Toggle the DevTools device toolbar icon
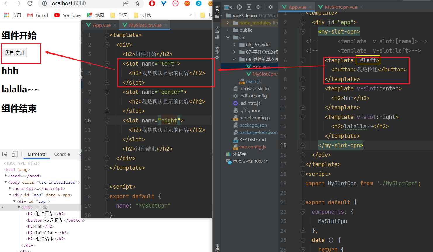The width and height of the screenshot is (433, 252). coord(14,154)
